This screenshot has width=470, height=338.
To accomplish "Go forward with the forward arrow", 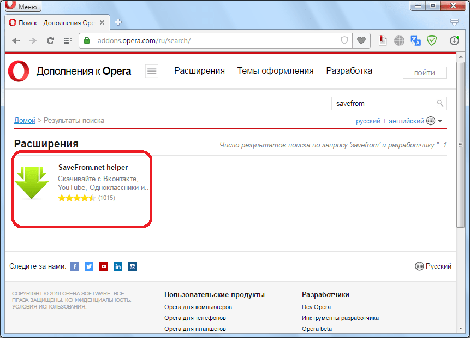I will tap(32, 40).
